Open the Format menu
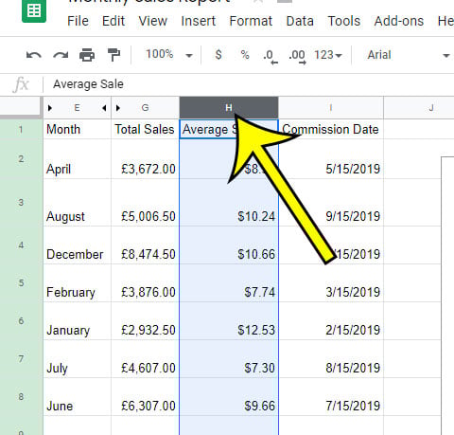The height and width of the screenshot is (435, 454). pyautogui.click(x=251, y=21)
